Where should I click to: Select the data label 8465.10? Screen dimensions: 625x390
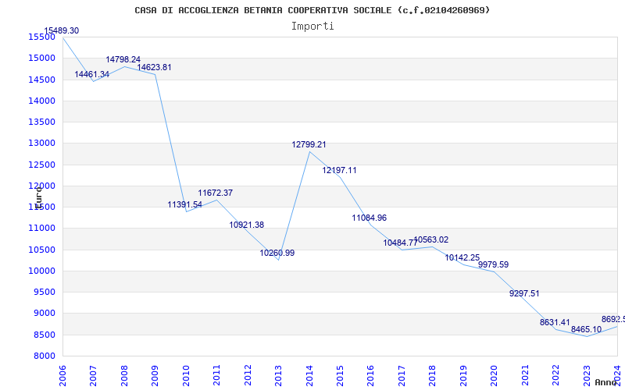tap(586, 329)
